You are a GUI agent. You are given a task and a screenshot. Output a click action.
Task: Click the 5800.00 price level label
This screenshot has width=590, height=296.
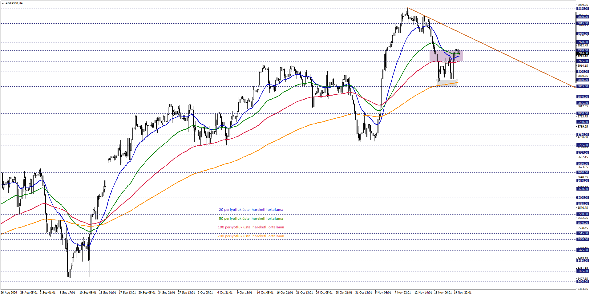583,113
